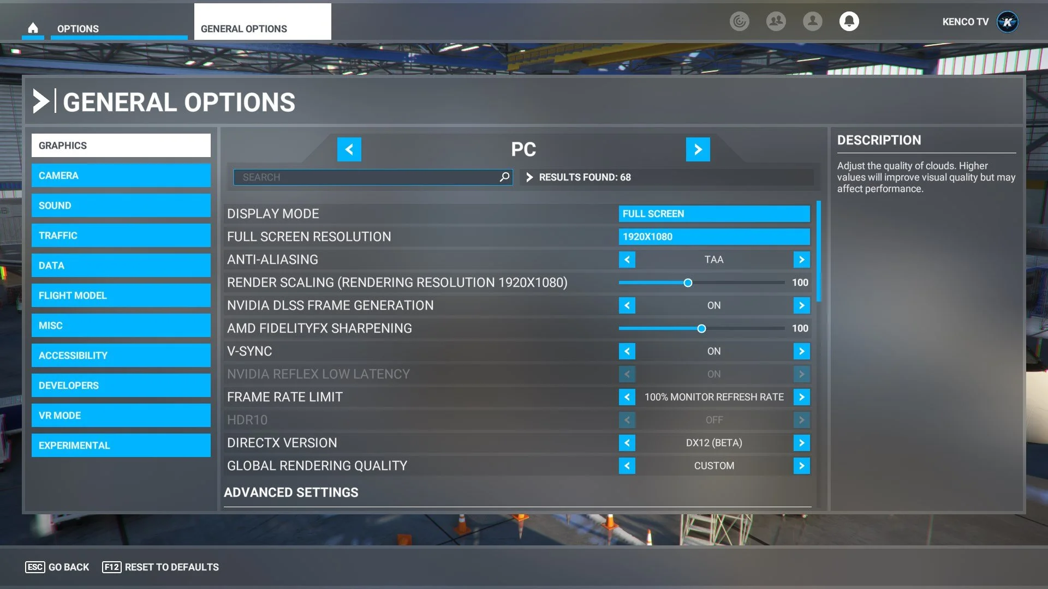
Task: Toggle NVIDIA DLSS FRAME GENERATION off
Action: [801, 305]
